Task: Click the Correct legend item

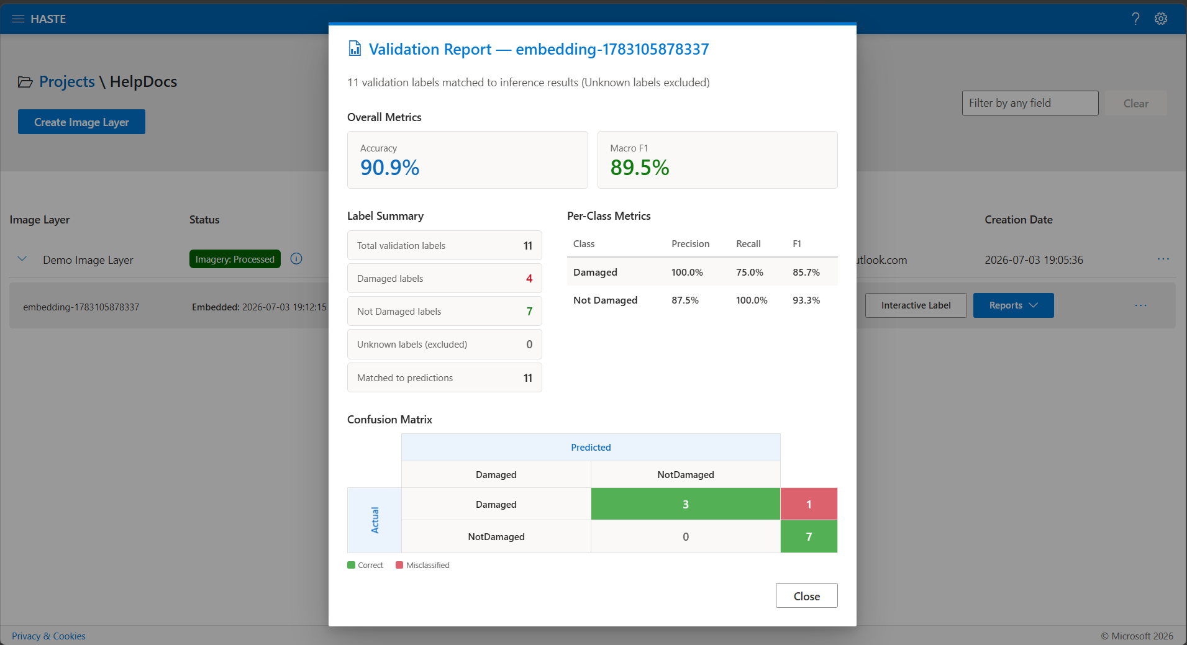Action: (365, 565)
